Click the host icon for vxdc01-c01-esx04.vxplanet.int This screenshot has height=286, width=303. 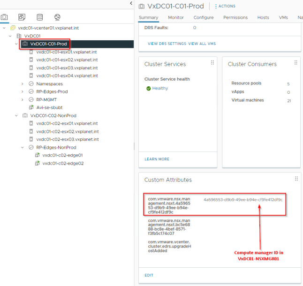31,75
